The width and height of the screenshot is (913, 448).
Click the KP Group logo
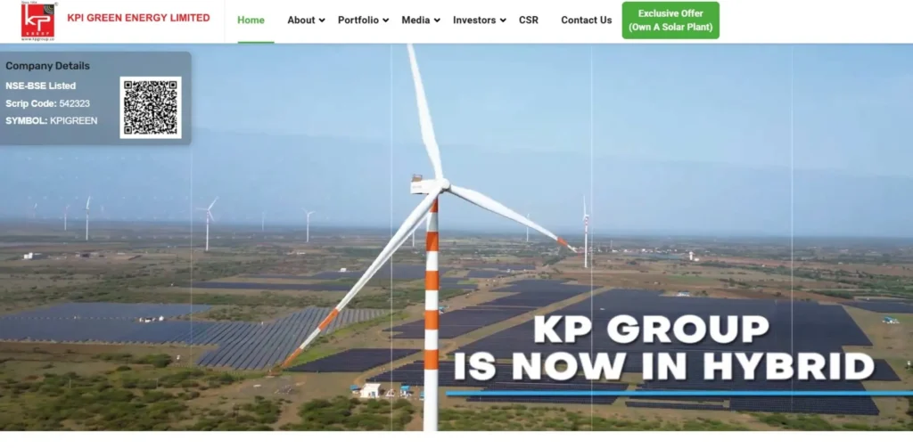[38, 20]
